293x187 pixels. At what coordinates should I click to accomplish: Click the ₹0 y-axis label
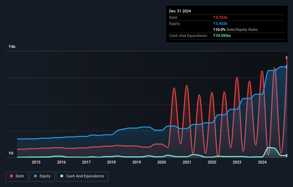pyautogui.click(x=11, y=153)
